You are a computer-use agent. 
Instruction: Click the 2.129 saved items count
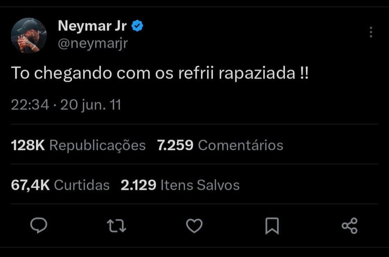pyautogui.click(x=138, y=185)
